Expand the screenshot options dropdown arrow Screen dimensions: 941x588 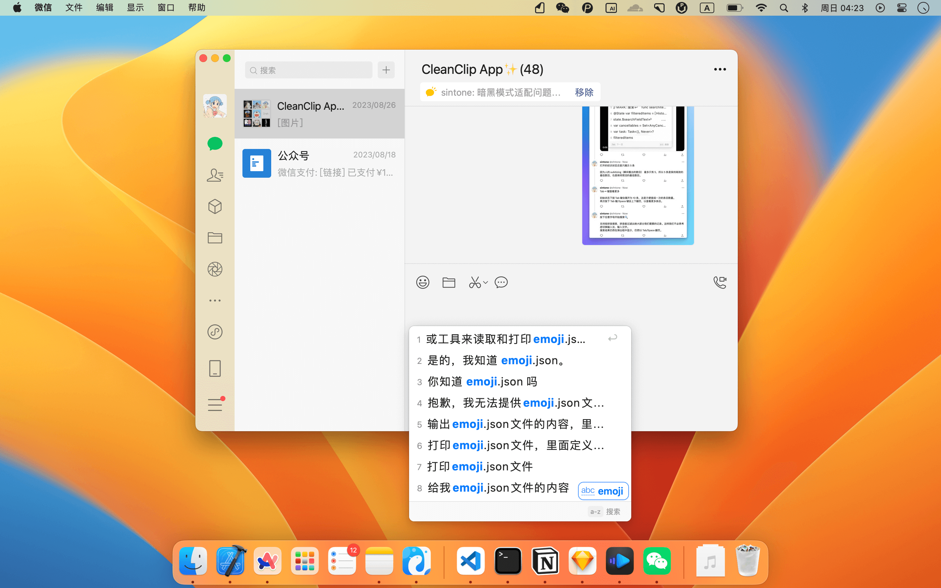click(486, 282)
